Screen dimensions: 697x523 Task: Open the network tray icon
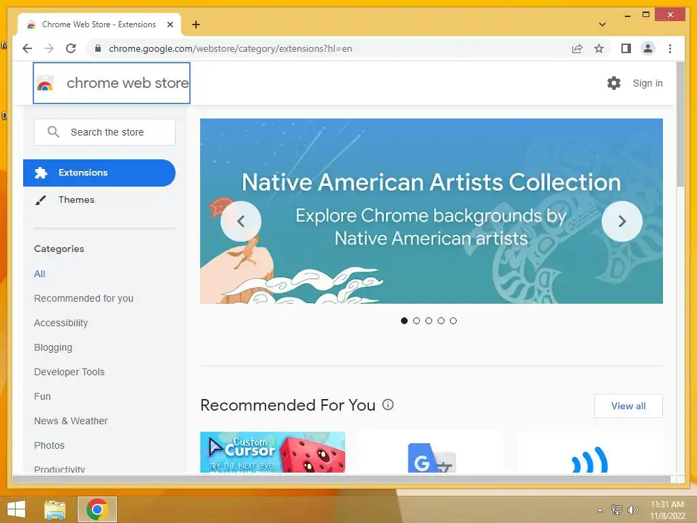616,509
